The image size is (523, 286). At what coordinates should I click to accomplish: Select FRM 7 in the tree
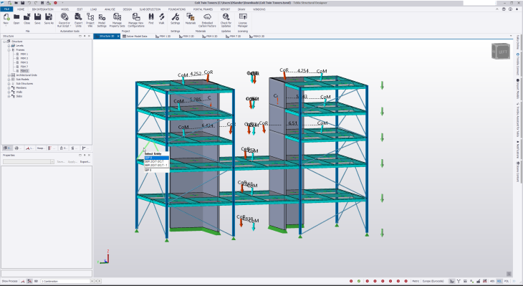click(x=24, y=67)
